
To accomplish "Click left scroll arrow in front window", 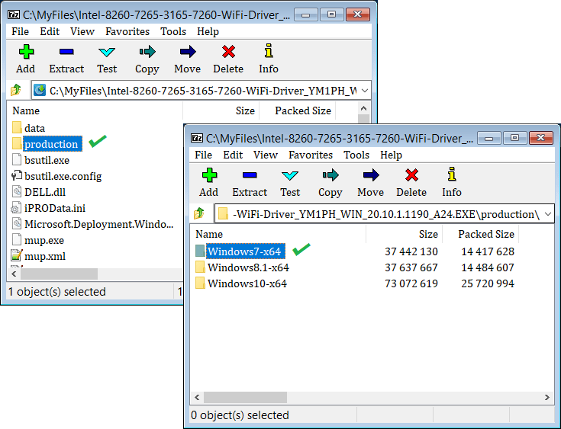I will [197, 397].
